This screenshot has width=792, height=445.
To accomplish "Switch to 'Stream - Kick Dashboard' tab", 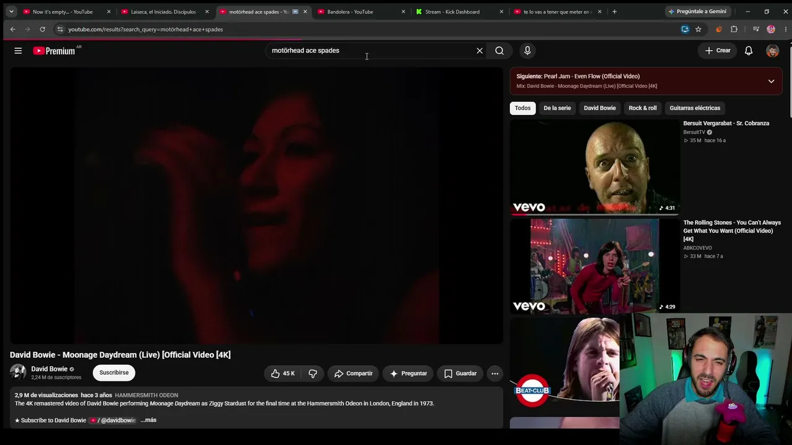I will pyautogui.click(x=459, y=12).
